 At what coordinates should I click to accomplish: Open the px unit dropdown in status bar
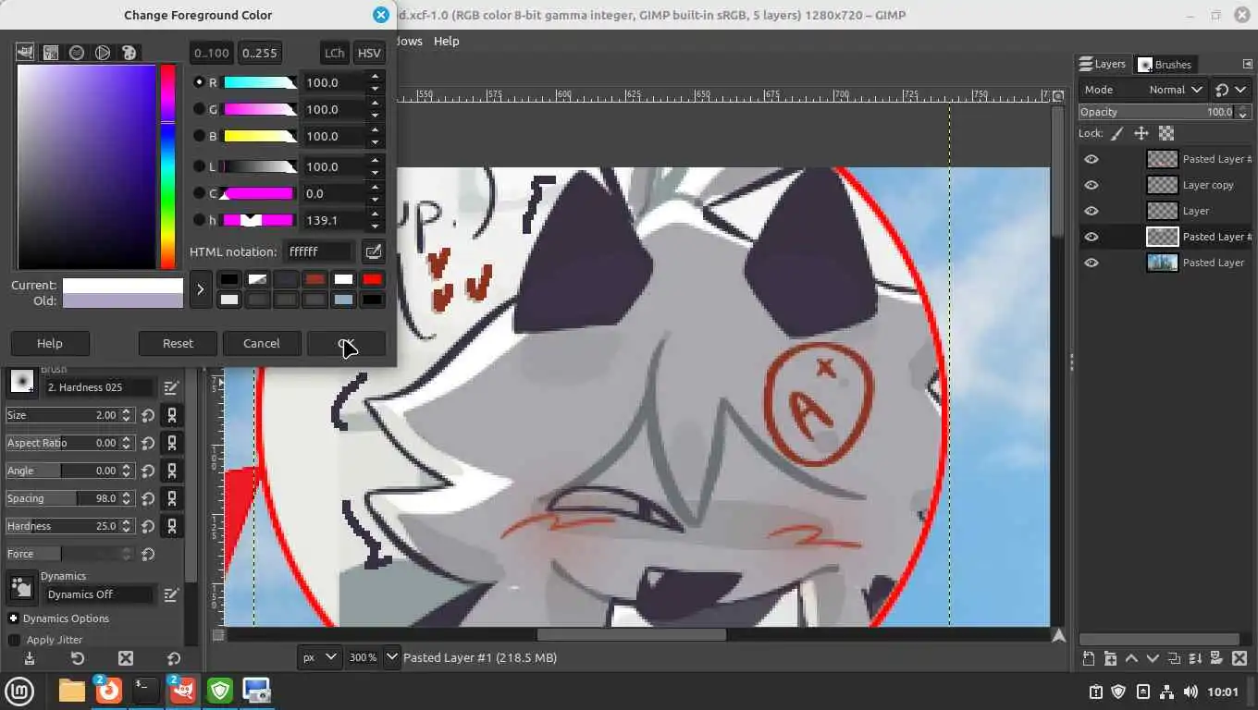point(319,657)
